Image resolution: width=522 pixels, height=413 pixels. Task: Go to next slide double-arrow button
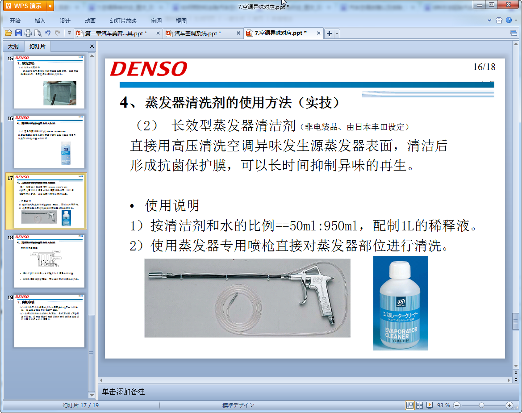tap(516, 380)
